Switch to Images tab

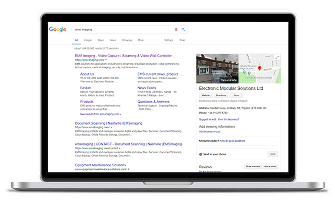pyautogui.click(x=88, y=40)
